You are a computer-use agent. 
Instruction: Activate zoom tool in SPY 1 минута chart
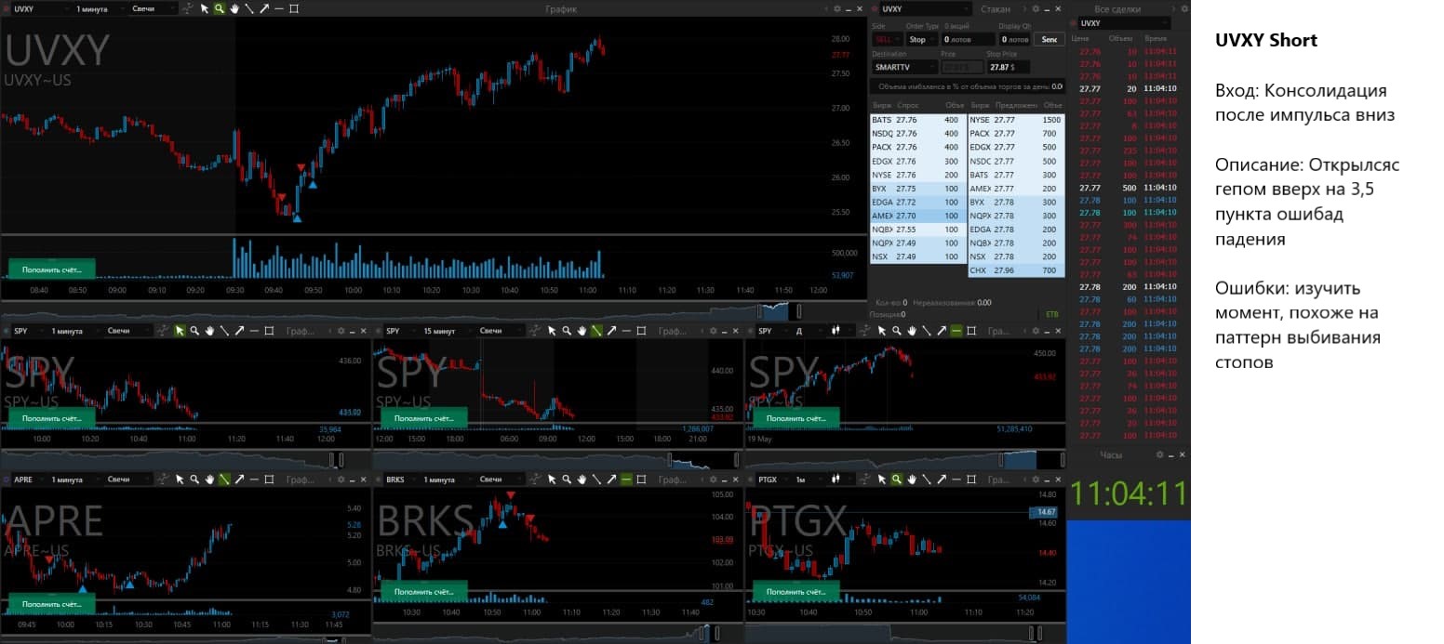[194, 330]
